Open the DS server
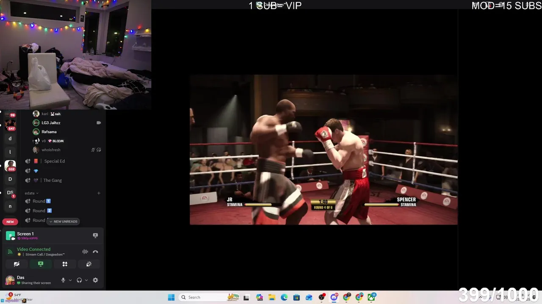 point(10,193)
